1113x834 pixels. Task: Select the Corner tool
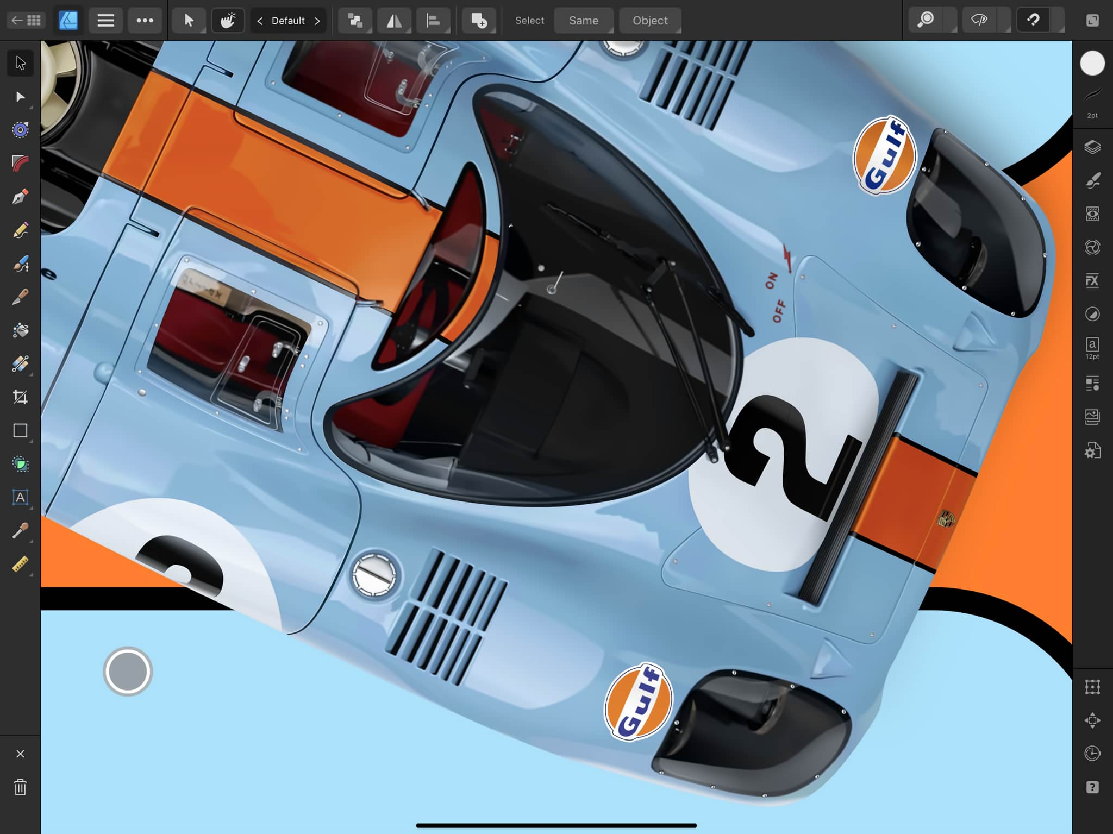(20, 163)
